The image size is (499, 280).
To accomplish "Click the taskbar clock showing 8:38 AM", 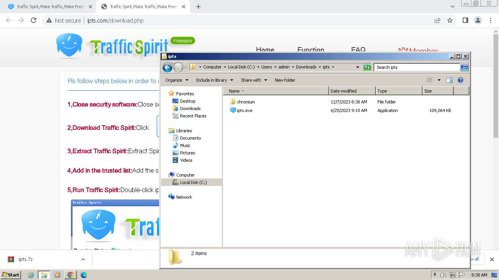I will (479, 275).
